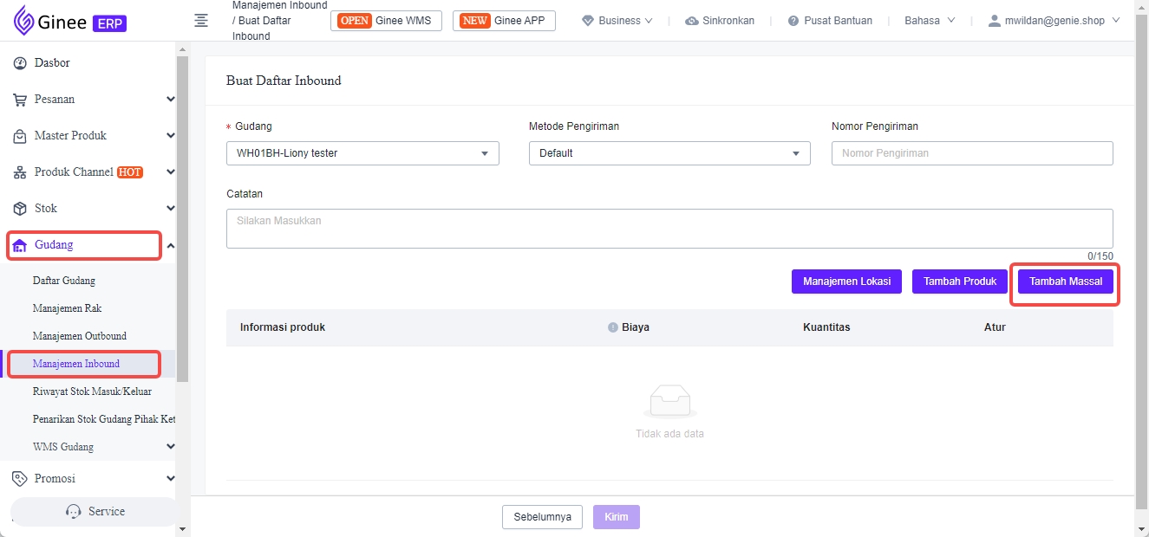This screenshot has width=1149, height=537.
Task: Click the Promosi tag icon
Action: pos(20,479)
